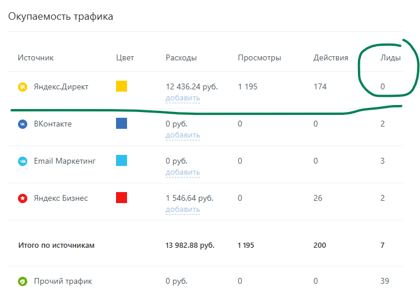The height and width of the screenshot is (300, 420).
Task: Click the ВКонтакте source icon
Action: (23, 124)
